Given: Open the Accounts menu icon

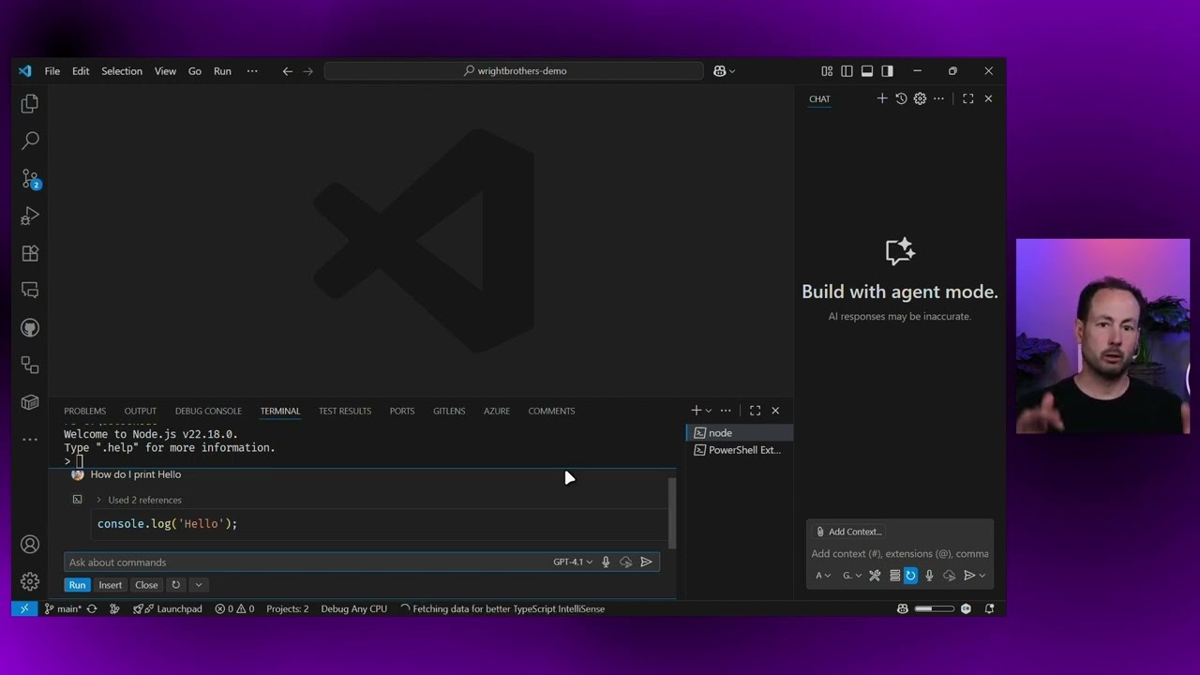Looking at the screenshot, I should 30,545.
